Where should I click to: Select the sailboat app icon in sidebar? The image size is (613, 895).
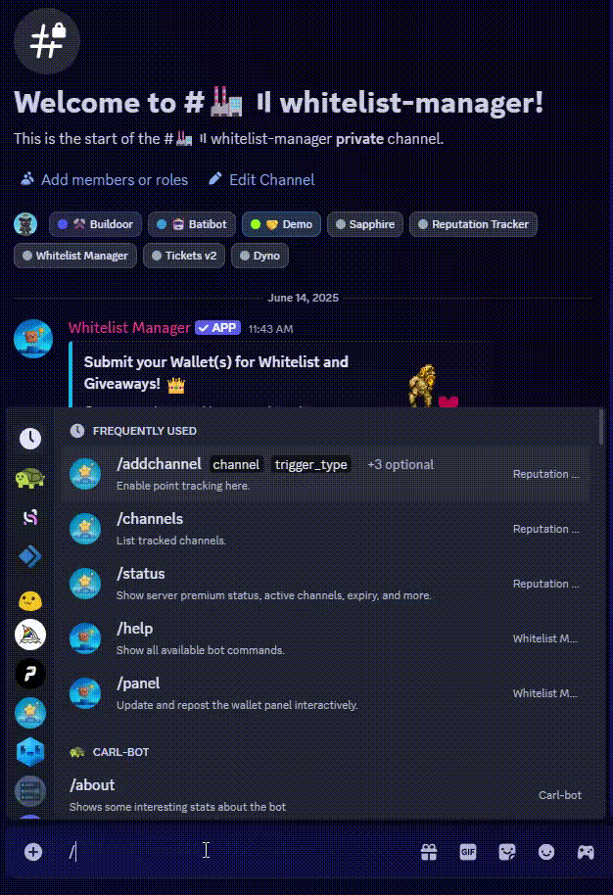point(30,635)
